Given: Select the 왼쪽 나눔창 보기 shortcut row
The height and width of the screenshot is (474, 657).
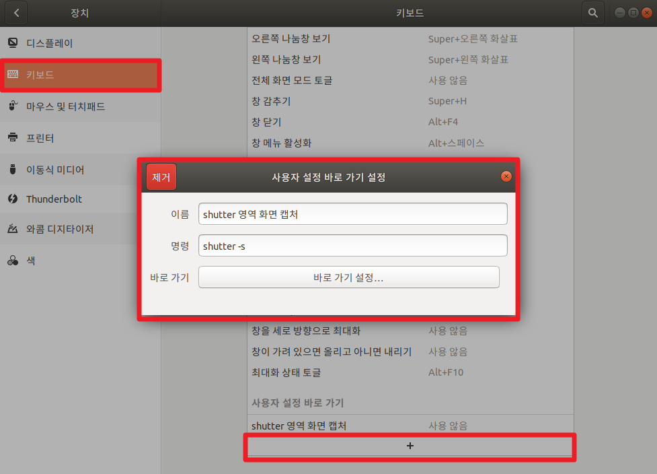Looking at the screenshot, I should tap(411, 59).
